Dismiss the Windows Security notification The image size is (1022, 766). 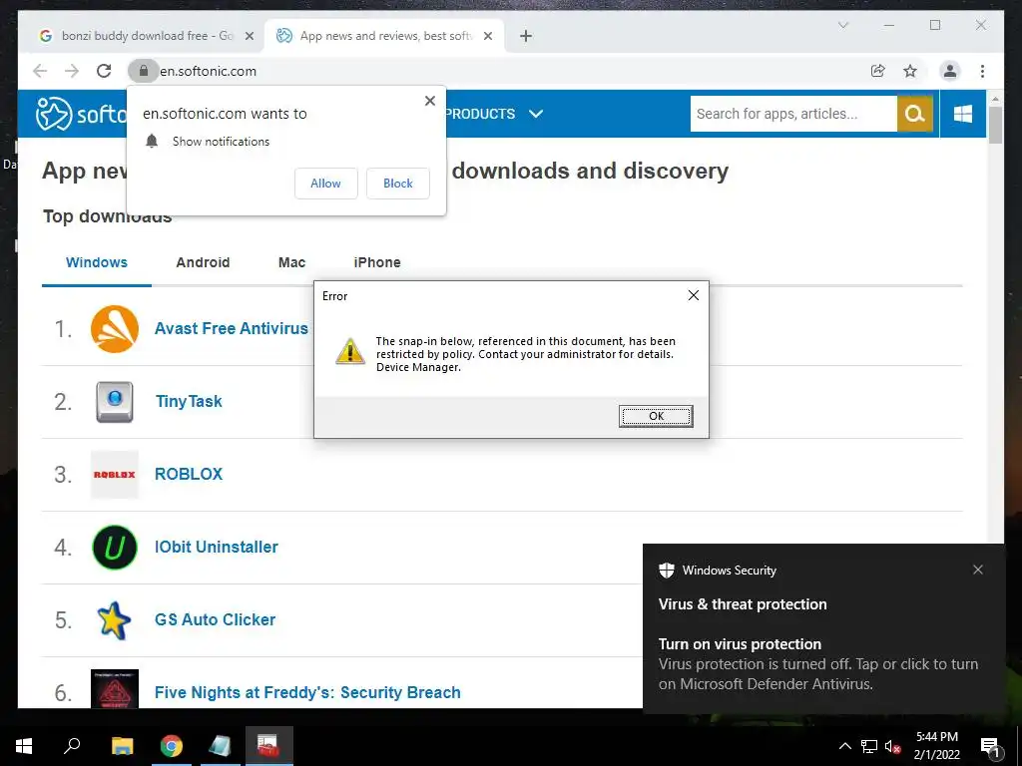(978, 570)
